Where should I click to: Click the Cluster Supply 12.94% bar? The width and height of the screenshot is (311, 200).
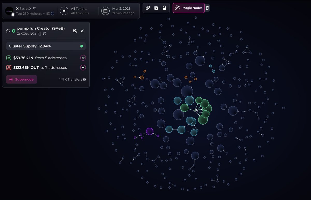(46, 46)
